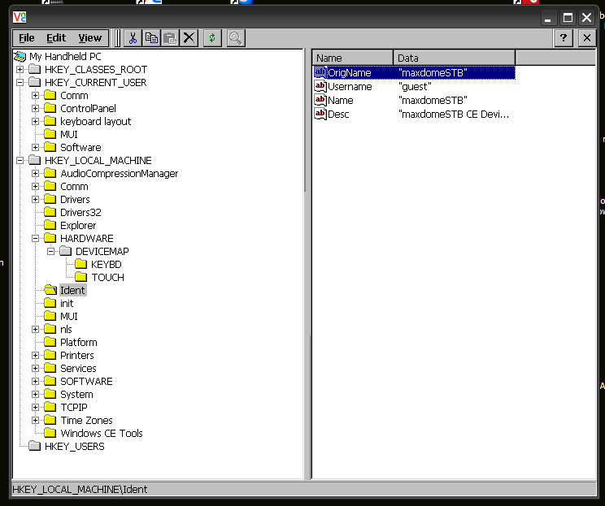Screen dimensions: 605x506
Task: Collapse the HKEY_LOCAL_MACHINE tree node
Action: 20,160
